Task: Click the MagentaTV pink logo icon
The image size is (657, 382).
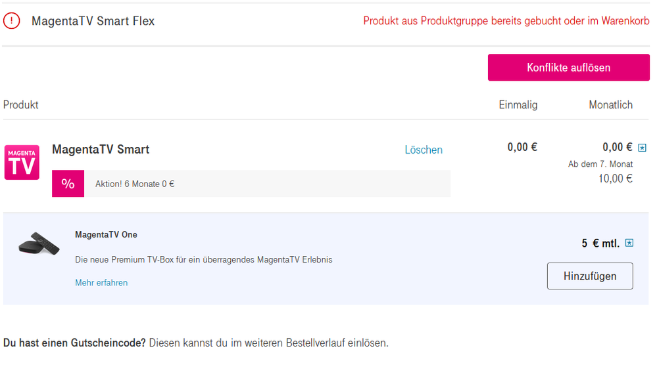Action: tap(22, 162)
